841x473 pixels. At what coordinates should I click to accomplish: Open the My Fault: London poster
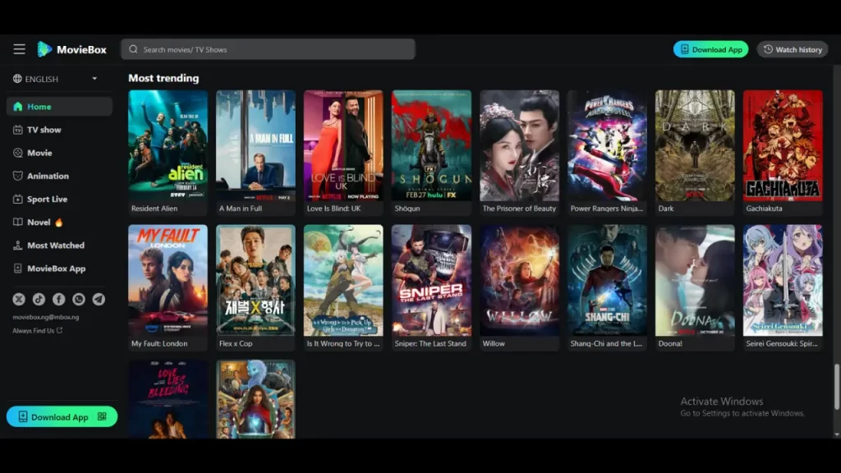tap(168, 281)
